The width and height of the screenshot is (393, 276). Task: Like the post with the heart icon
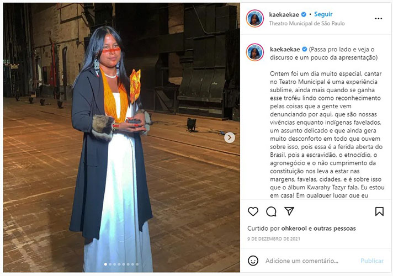point(253,211)
